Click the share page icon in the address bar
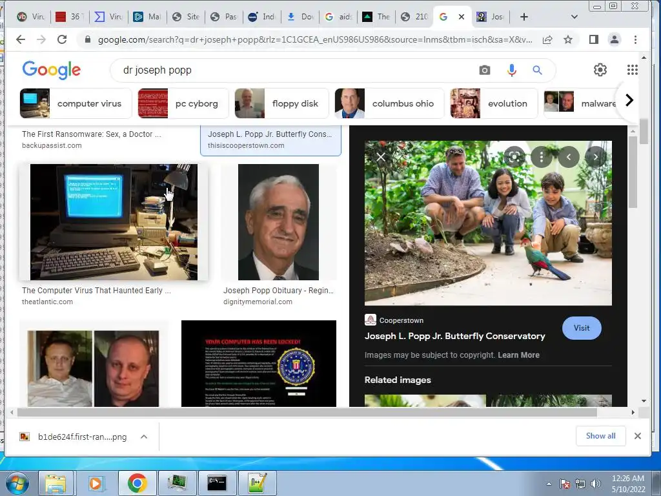Viewport: 661px width, 496px height. point(547,39)
